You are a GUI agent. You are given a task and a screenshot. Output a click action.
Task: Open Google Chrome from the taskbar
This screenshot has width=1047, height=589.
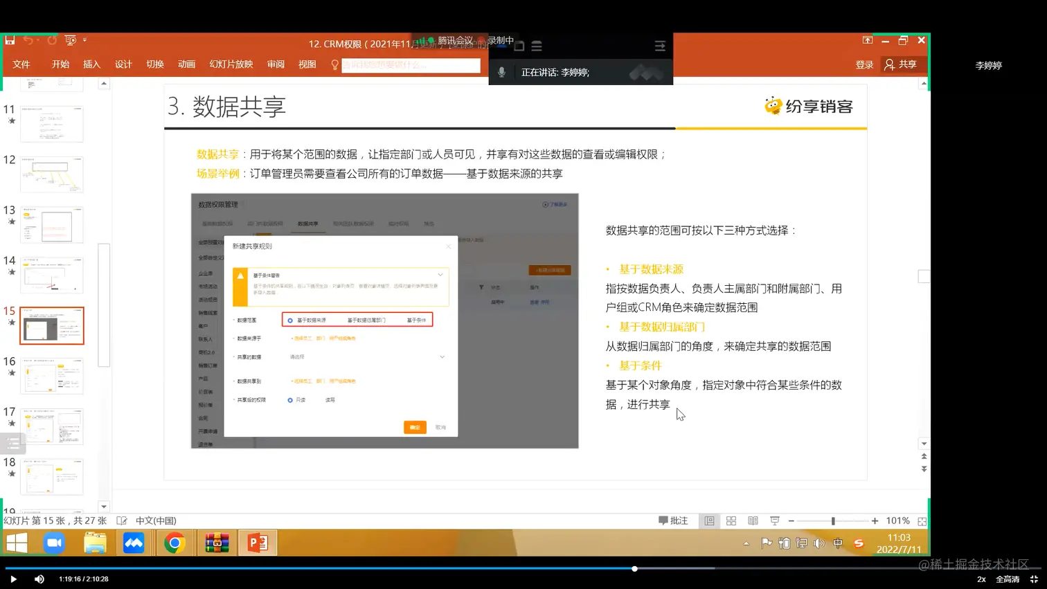tap(174, 543)
